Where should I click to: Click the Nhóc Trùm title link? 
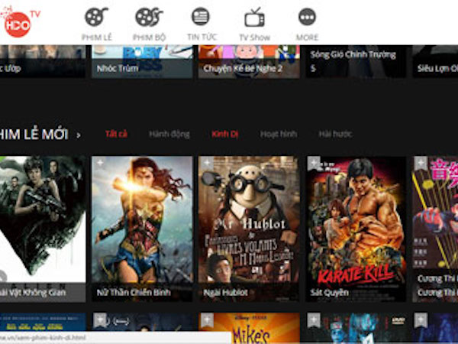click(x=116, y=68)
